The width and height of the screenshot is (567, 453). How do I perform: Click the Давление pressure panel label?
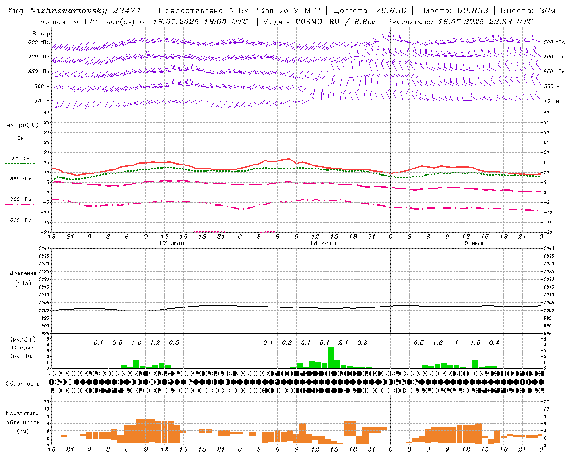point(23,273)
